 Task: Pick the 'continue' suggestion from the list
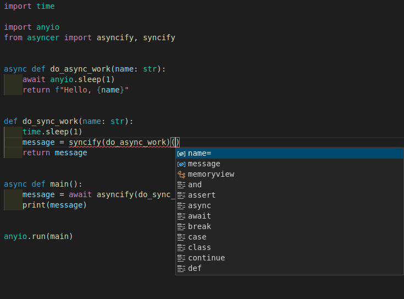pos(206,258)
